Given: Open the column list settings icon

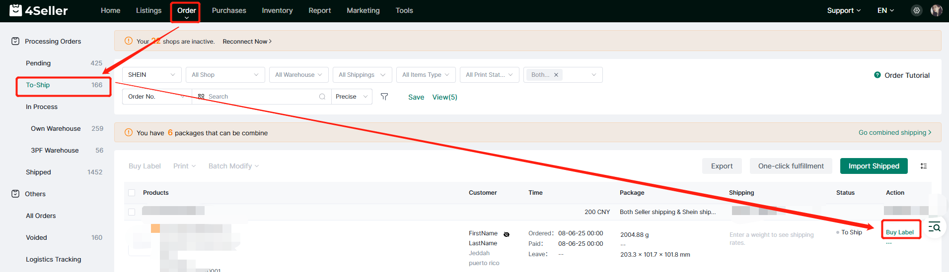Looking at the screenshot, I should tap(923, 166).
